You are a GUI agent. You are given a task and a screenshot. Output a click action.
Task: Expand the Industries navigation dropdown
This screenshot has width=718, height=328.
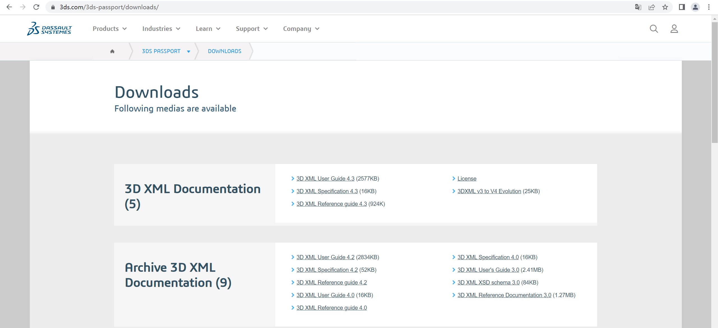[x=161, y=29]
